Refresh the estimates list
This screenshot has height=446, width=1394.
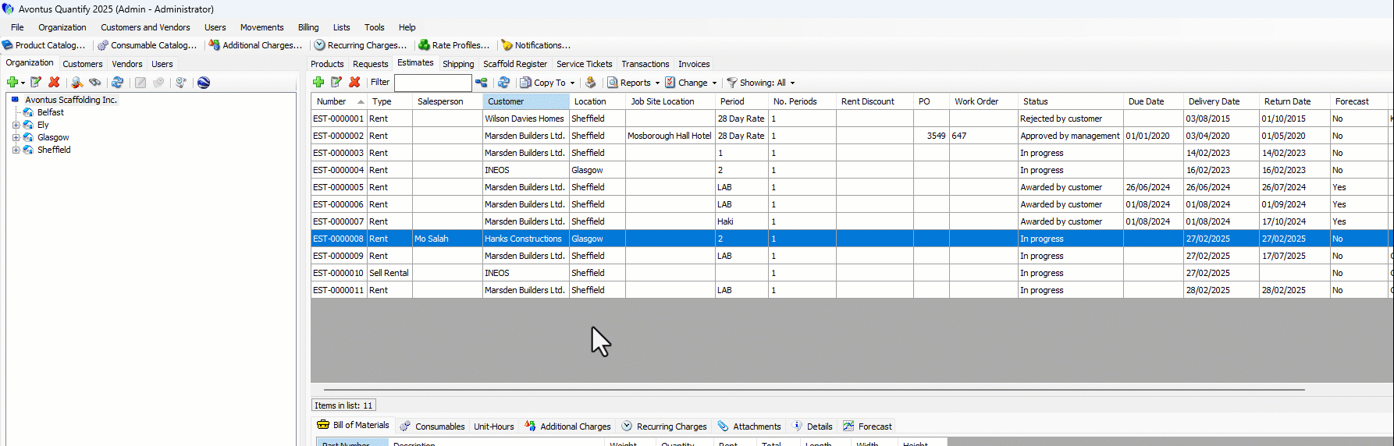point(503,83)
